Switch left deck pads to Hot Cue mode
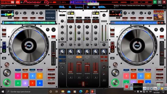Viewport: 167px width, 94px height. tap(18, 70)
